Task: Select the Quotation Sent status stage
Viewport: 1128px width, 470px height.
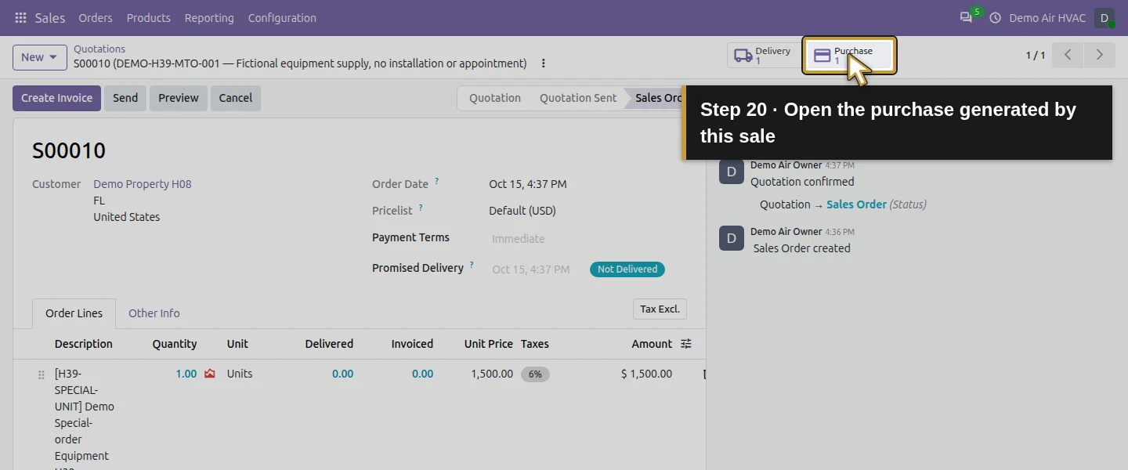Action: point(578,98)
